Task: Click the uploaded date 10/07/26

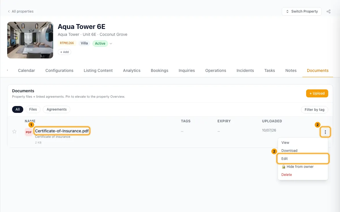Action: click(x=269, y=130)
